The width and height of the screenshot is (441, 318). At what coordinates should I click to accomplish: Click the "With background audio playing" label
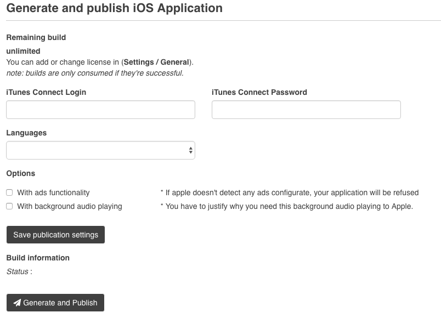pyautogui.click(x=70, y=206)
